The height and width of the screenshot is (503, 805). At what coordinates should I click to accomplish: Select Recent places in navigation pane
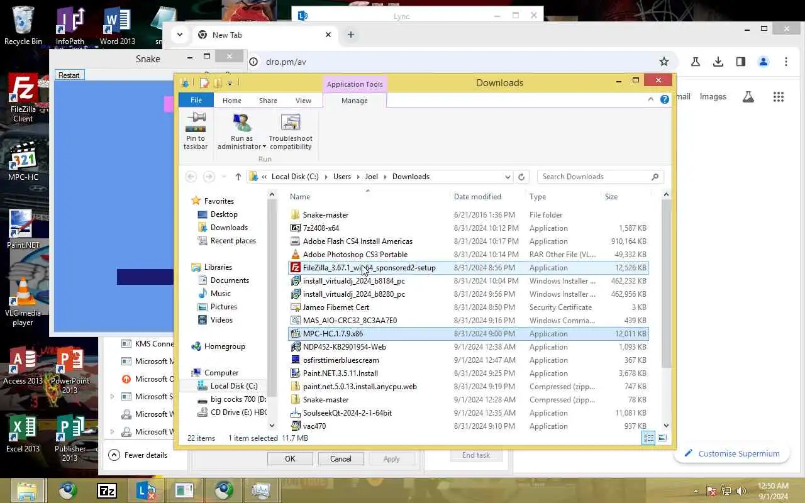coord(233,241)
